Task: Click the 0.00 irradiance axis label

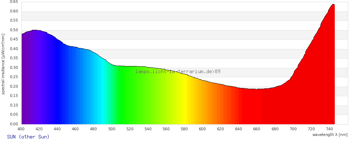Action: coord(14,124)
